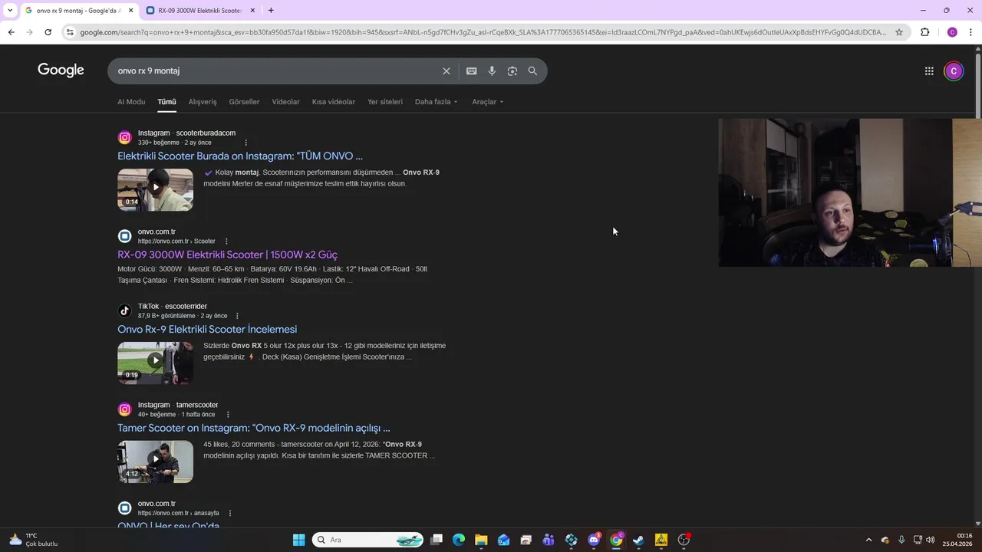
Task: Open 'Tamer Scooter on Instagram' result
Action: coord(253,428)
